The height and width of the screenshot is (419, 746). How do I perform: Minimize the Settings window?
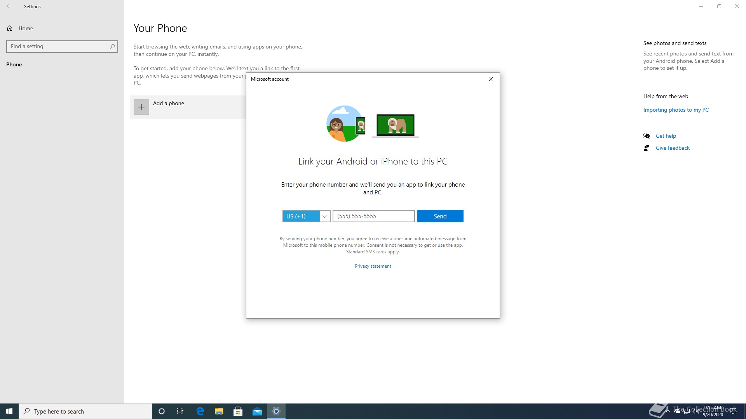(701, 6)
